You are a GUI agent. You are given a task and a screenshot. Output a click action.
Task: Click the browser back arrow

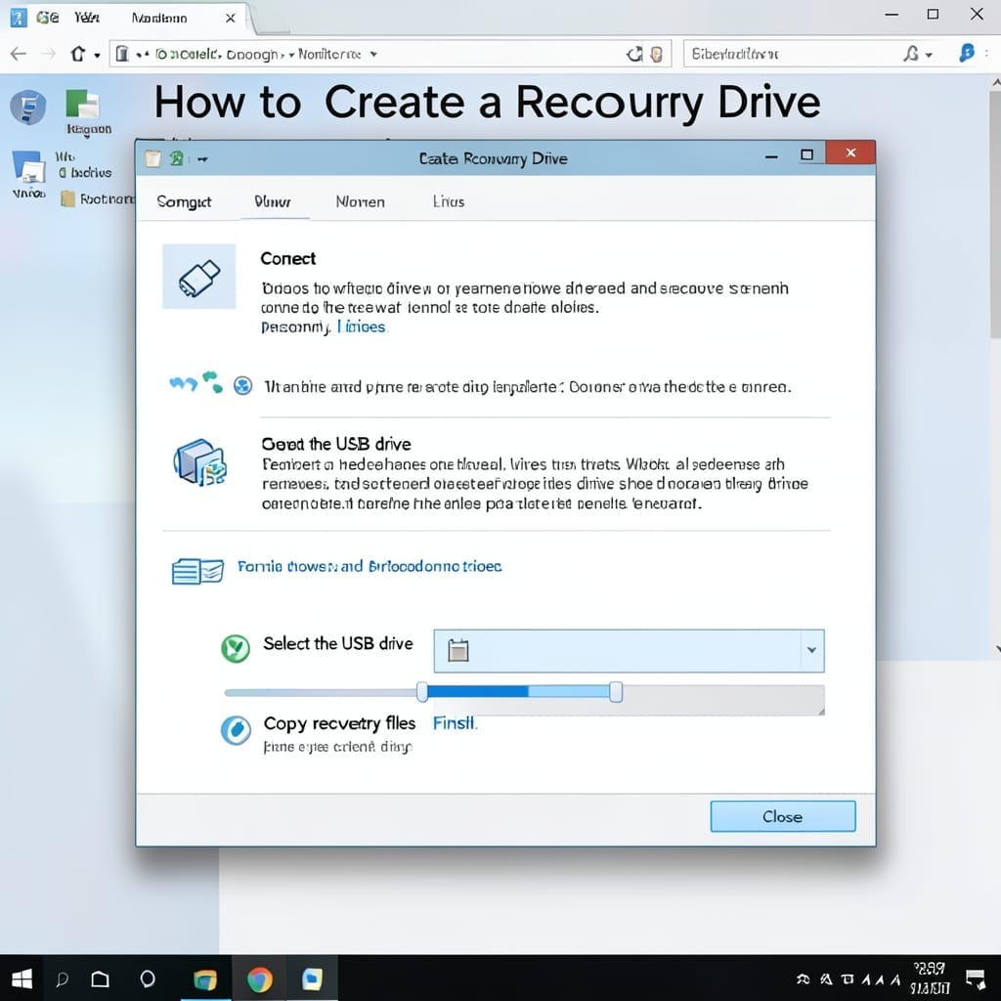click(19, 54)
